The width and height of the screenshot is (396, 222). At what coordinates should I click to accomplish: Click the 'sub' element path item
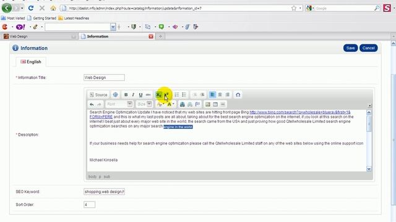click(107, 177)
